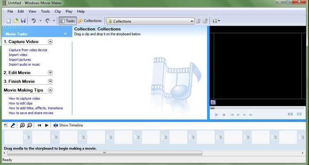This screenshot has width=309, height=165.
Task: Click the storyboard zoom in magnifier icon
Action: 22,125
